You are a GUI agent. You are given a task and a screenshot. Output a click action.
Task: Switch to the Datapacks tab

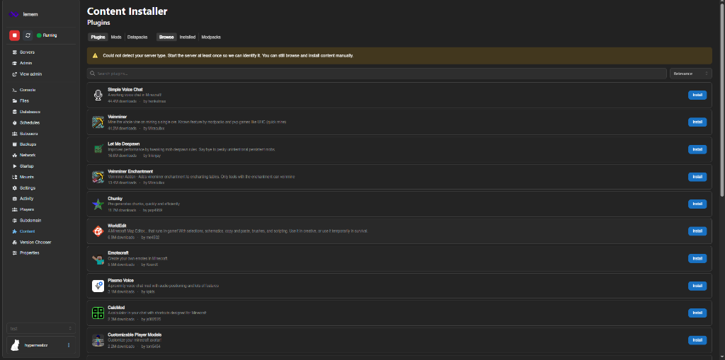point(138,37)
